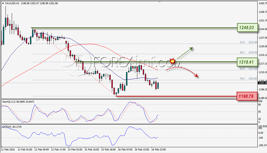Click the 12 Feb 17:00 time label
The image size is (267, 153).
click(58, 149)
